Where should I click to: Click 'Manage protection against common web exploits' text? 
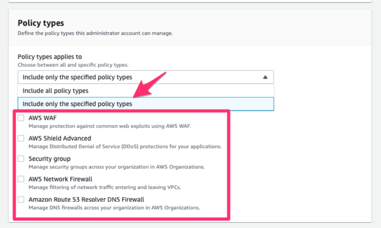click(110, 126)
